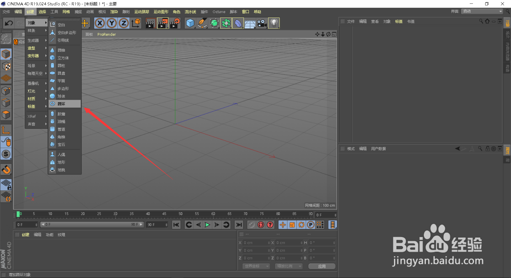Open the 世界坐标 coordinate dropdown

256,266
